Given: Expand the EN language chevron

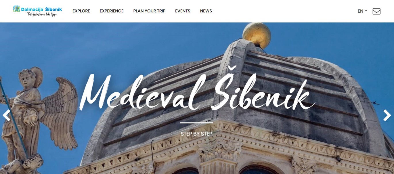Looking at the screenshot, I should tap(366, 11).
